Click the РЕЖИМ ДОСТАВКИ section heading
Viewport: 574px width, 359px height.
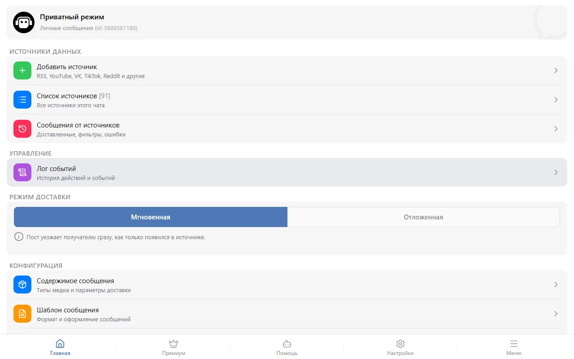click(x=40, y=197)
